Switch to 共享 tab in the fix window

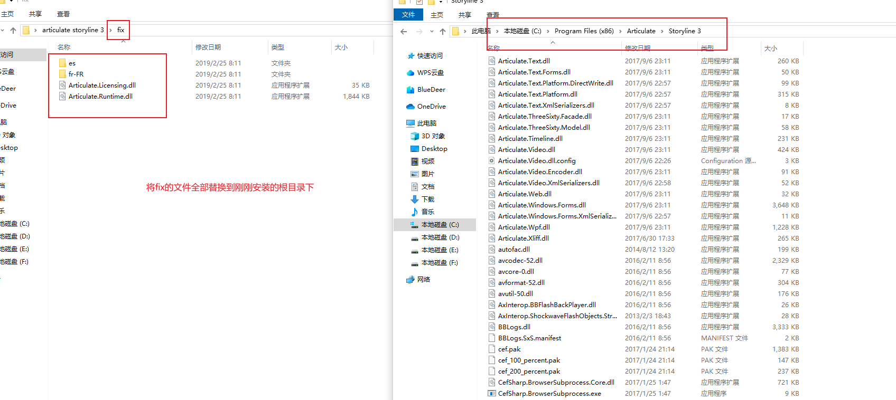point(35,14)
